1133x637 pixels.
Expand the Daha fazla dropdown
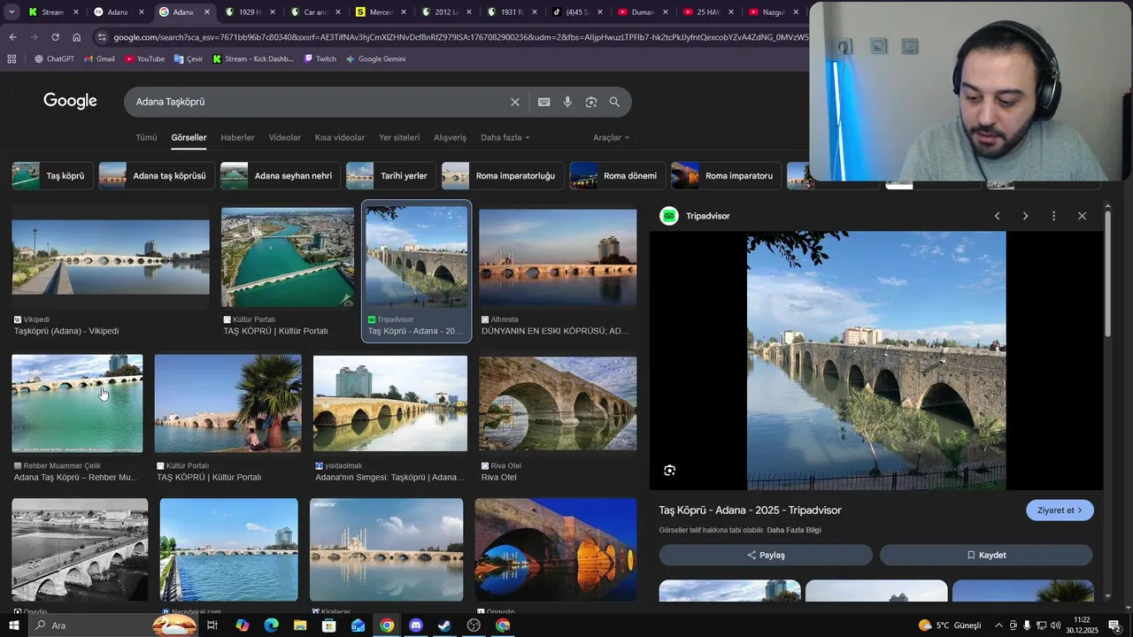505,138
